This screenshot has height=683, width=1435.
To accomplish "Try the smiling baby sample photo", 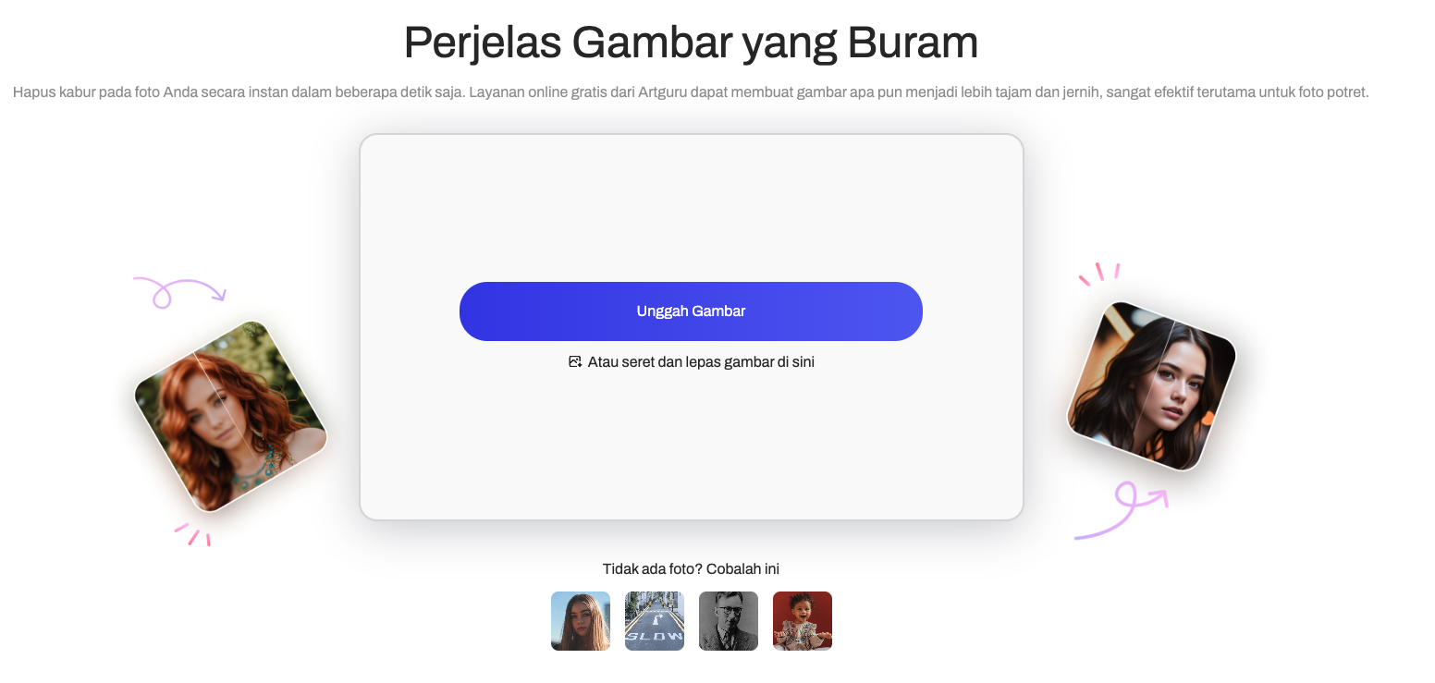I will click(x=803, y=621).
